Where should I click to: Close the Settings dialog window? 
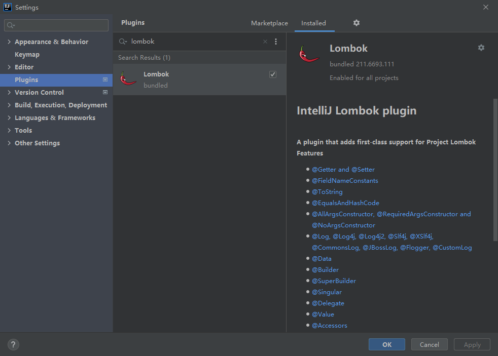486,7
